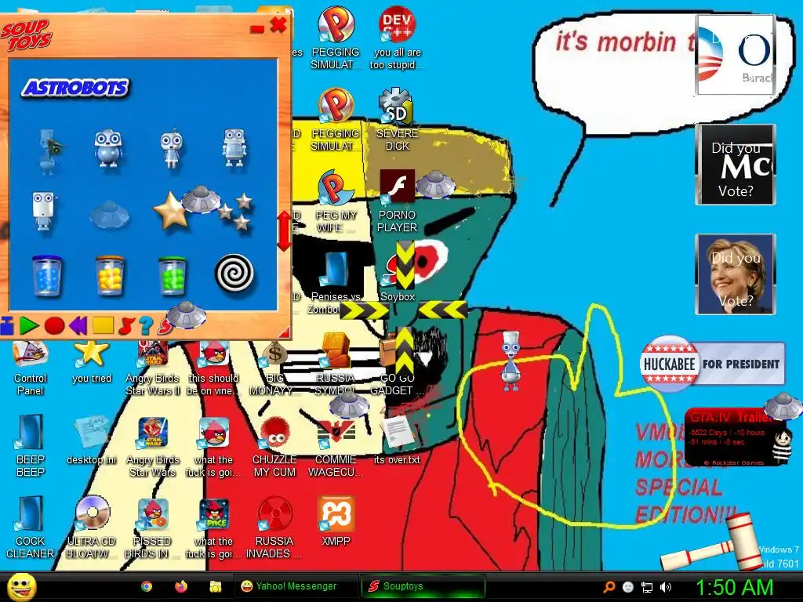This screenshot has width=803, height=602.
Task: Open the Flash player desktop shortcut
Action: point(397,201)
